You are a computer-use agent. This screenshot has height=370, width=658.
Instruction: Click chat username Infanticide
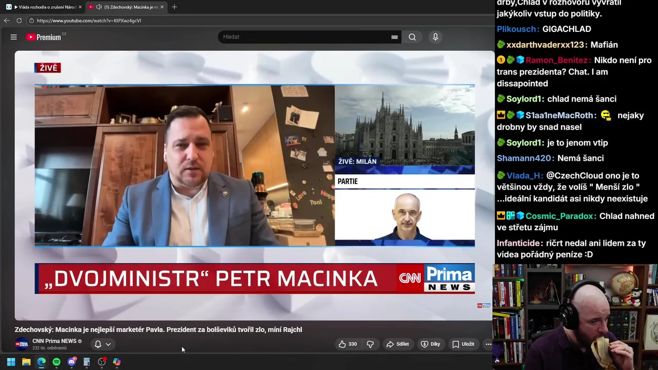[519, 243]
